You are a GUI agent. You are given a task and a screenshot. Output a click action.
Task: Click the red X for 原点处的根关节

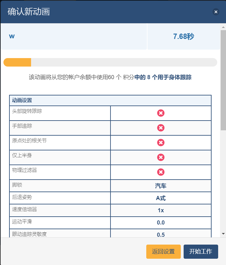[161, 143]
